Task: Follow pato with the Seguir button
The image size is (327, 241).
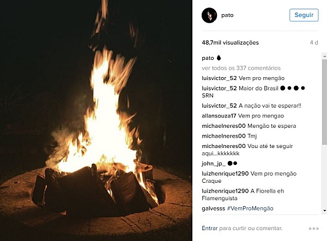Action: coord(304,15)
